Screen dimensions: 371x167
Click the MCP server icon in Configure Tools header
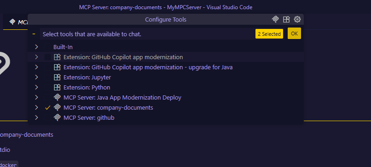pyautogui.click(x=275, y=19)
